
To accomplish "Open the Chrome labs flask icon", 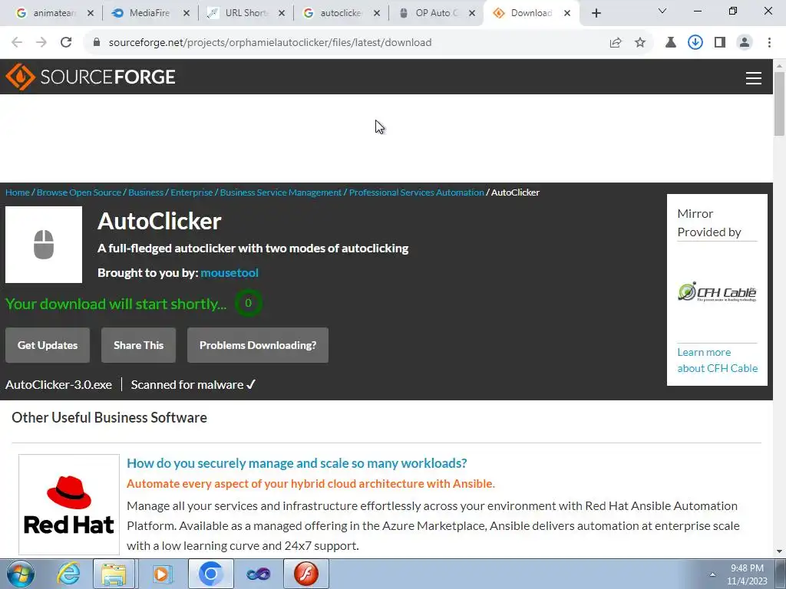I will tap(670, 43).
